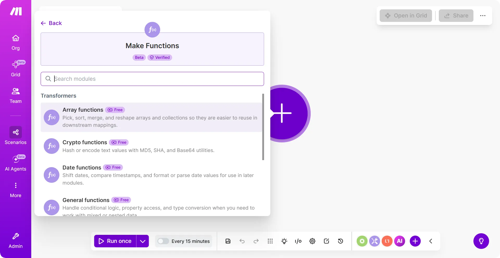
Task: Save the scenario
Action: tap(228, 241)
